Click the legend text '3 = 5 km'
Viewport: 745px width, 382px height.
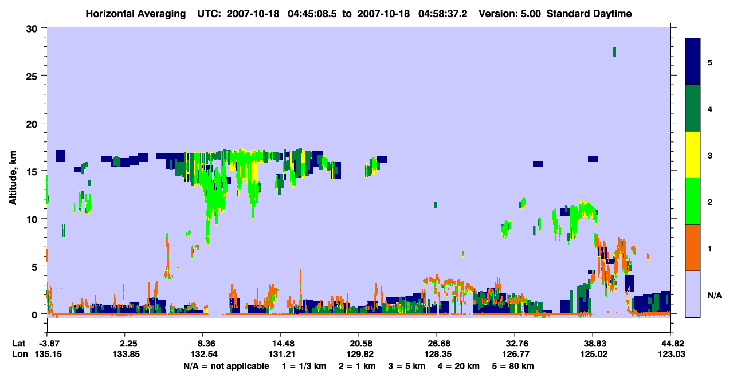click(408, 366)
